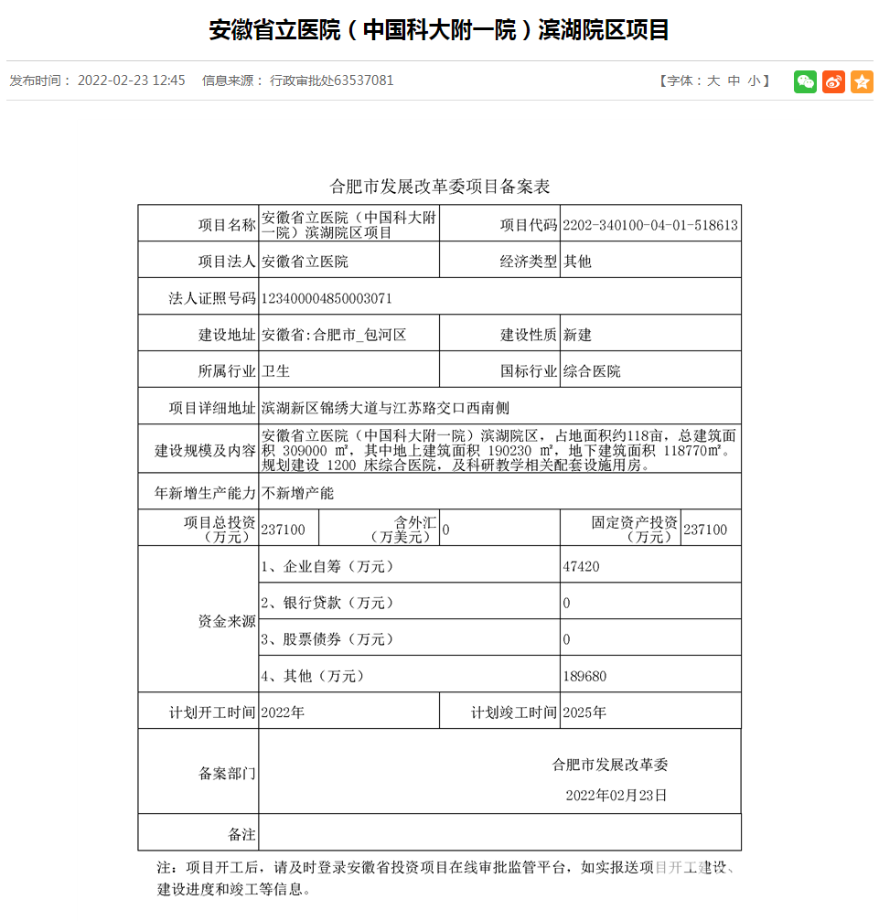Click economic type value 其他
Screen dimensions: 879x921
coord(577,262)
